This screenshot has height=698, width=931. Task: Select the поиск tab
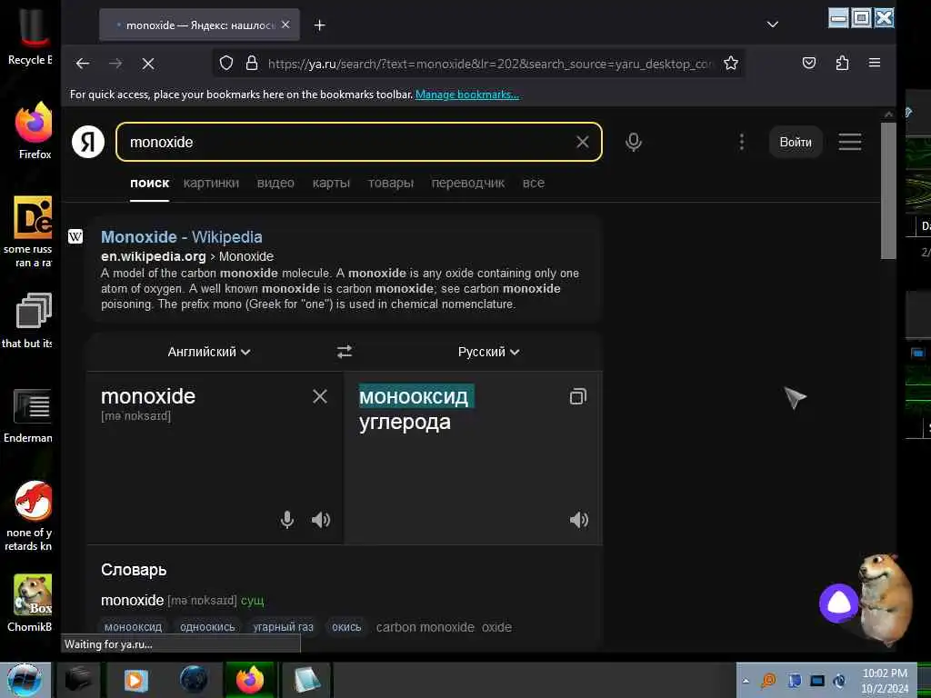(150, 183)
